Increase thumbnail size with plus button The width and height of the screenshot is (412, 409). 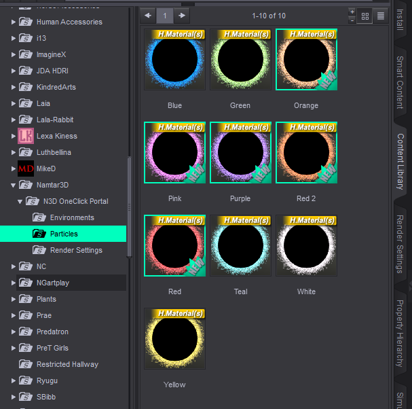(352, 12)
